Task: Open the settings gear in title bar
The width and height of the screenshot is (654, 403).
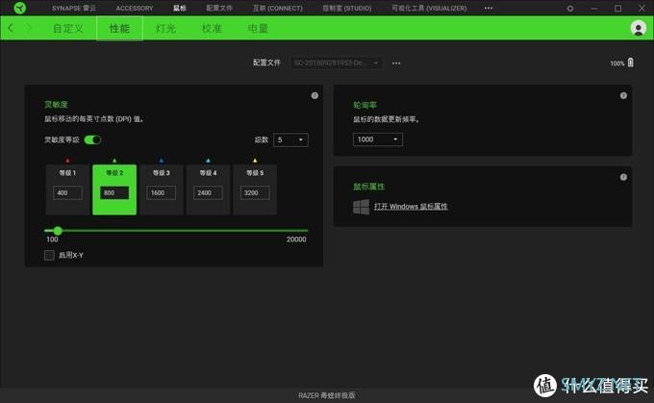Action: coord(570,9)
